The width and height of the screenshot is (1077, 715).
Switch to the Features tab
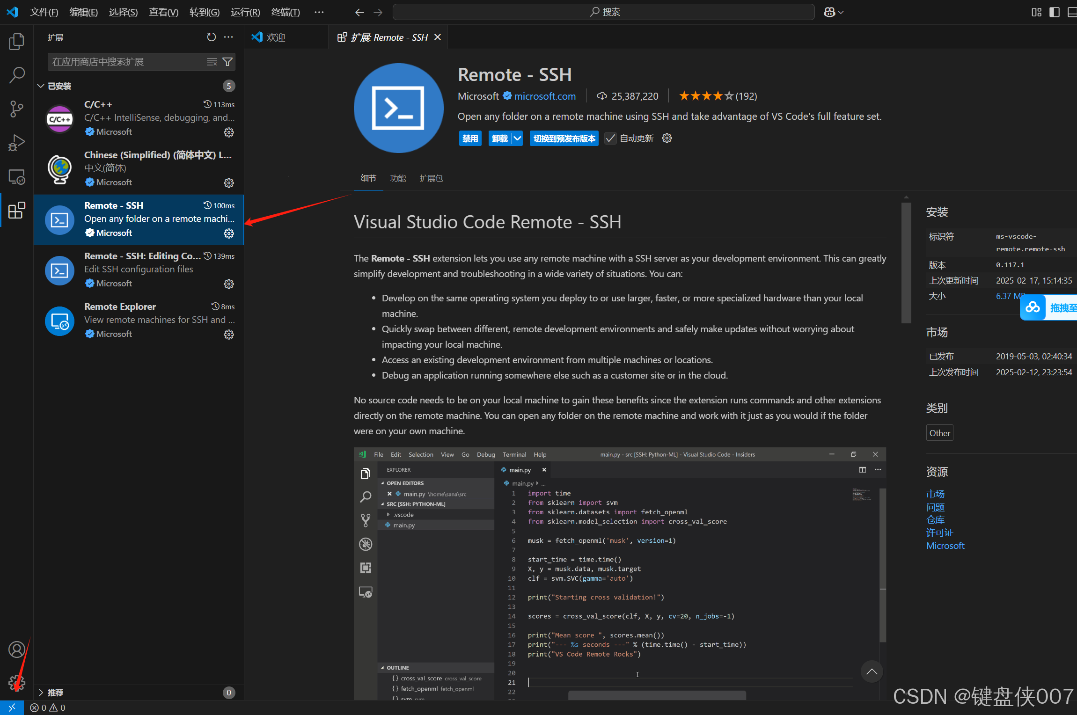click(398, 178)
